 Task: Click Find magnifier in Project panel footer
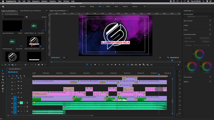tap(35, 65)
